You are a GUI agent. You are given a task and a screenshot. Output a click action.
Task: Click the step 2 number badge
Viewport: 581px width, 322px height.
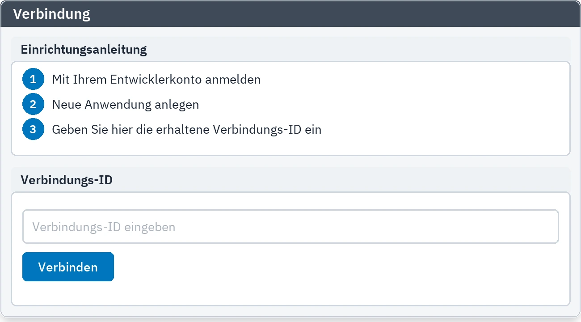click(x=33, y=105)
